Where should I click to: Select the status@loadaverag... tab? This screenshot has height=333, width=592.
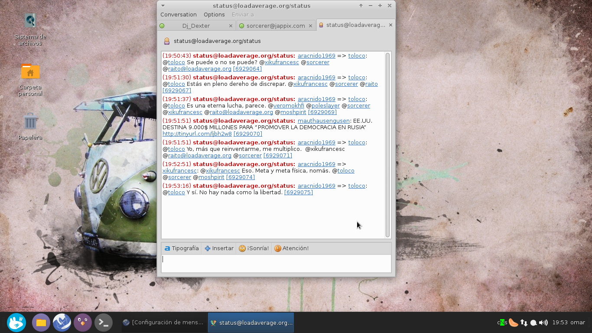(x=355, y=25)
